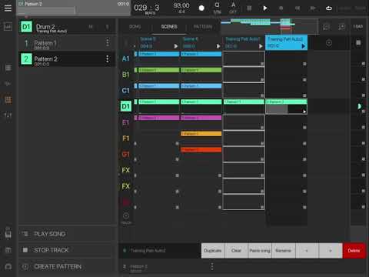
Task: Click the LOAD button
Action: coord(358,26)
